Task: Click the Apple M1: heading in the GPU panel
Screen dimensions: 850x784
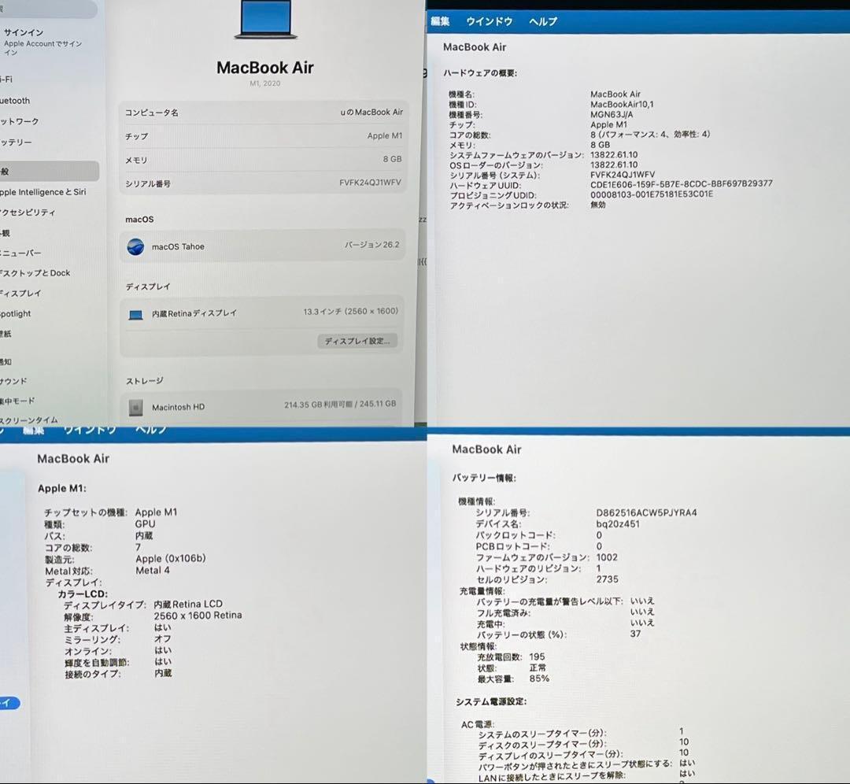Action: 62,488
